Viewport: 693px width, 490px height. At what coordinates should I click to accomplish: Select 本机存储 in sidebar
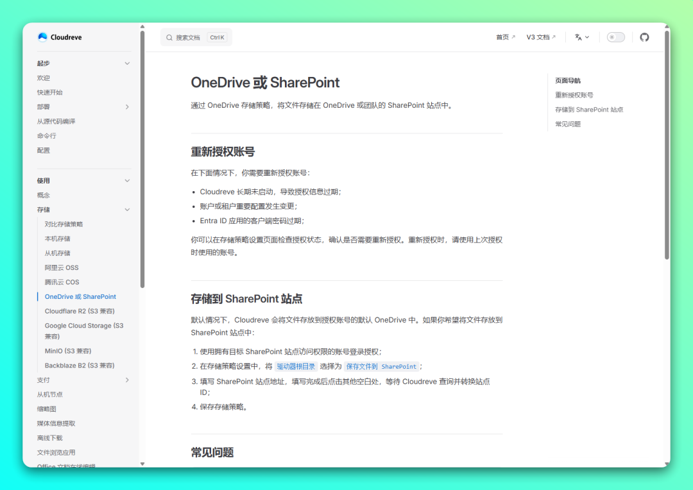pos(58,239)
